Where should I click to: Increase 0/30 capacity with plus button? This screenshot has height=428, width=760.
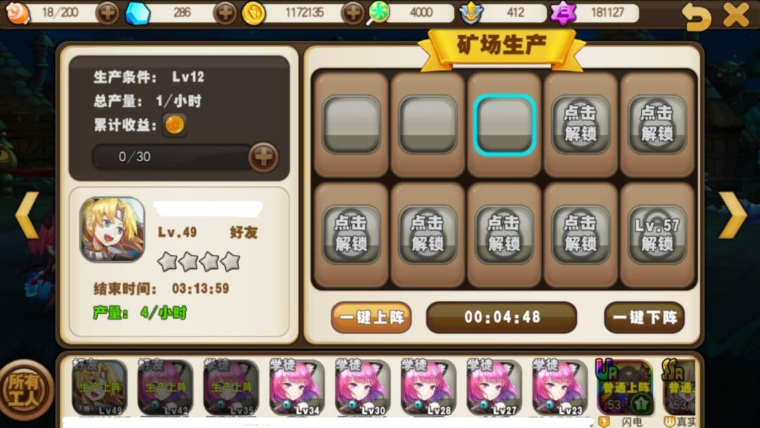tap(263, 156)
